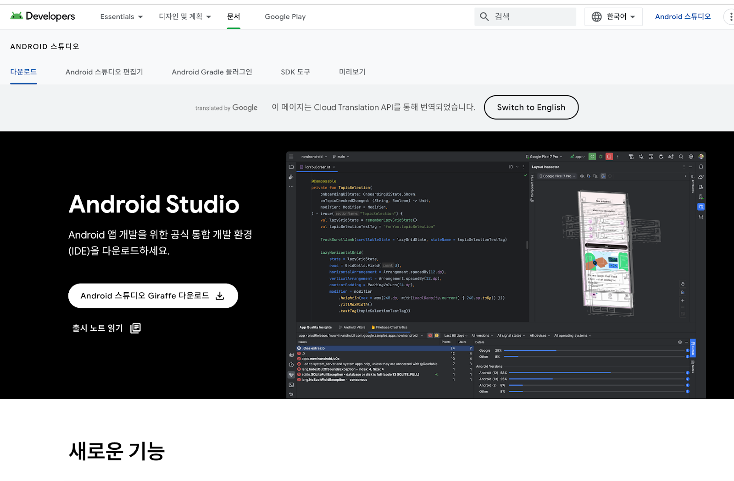734x481 pixels.
Task: Switch to Android 스튜디오 편집기 tab
Action: coord(104,72)
